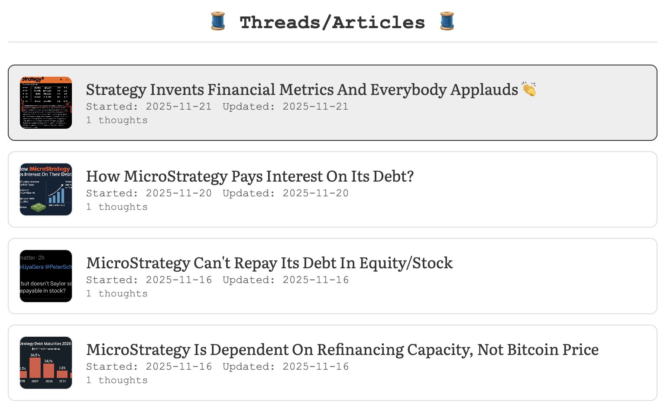Open the Strategy financial metrics article thumbnail
667x410 pixels.
(46, 103)
